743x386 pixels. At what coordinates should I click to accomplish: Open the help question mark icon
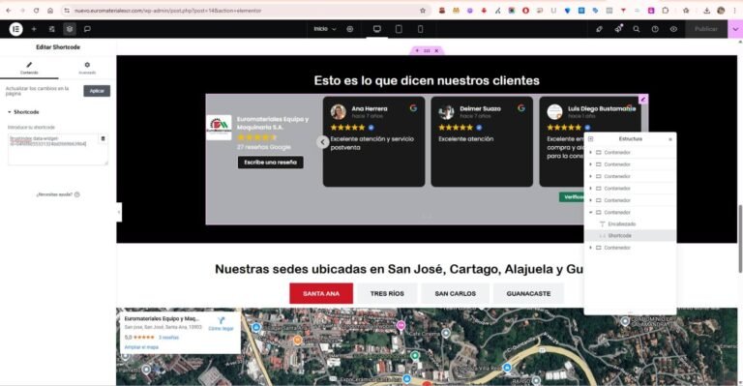[x=655, y=29]
